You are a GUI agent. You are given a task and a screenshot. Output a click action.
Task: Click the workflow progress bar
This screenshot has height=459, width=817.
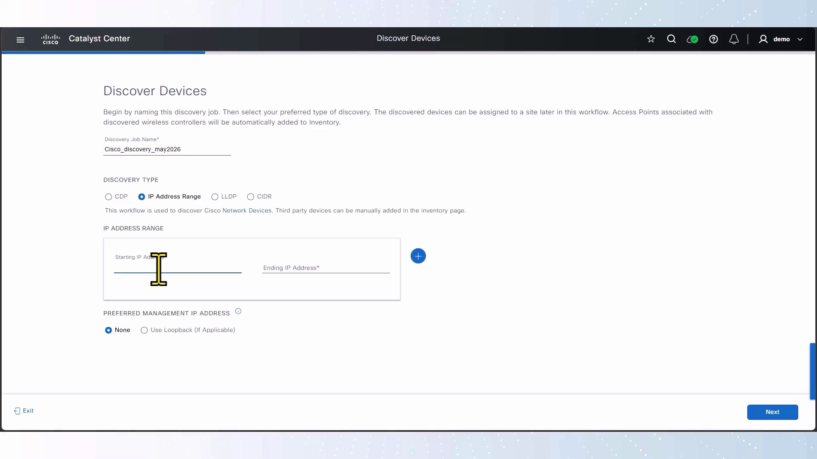(408, 53)
